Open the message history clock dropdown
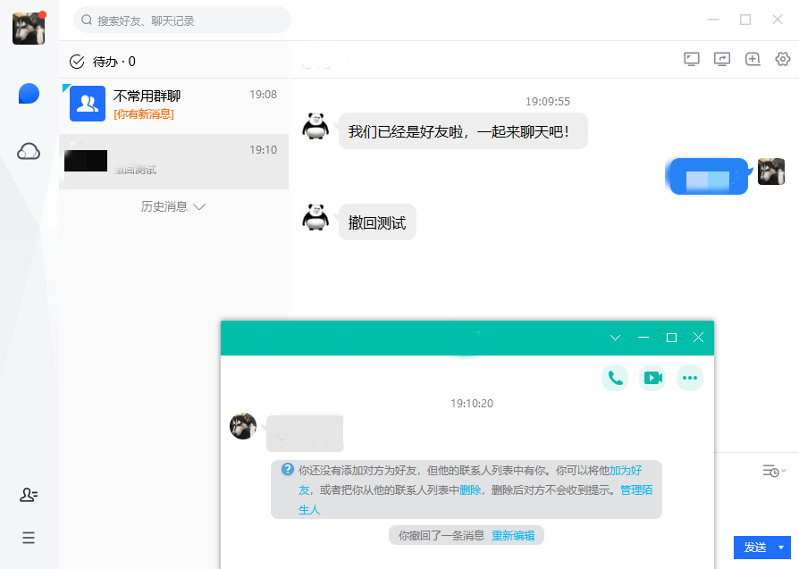The width and height of the screenshot is (799, 569). pos(774,471)
